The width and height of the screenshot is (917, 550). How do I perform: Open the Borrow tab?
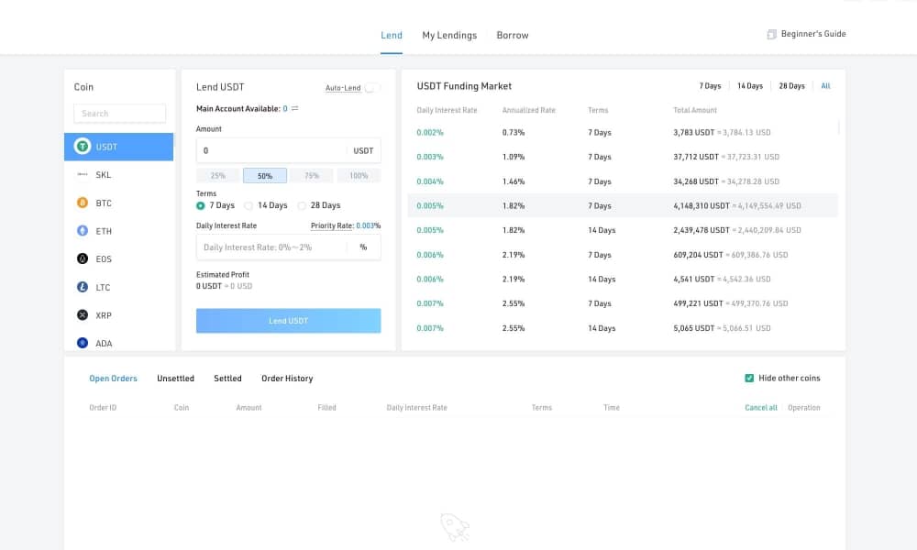tap(513, 35)
